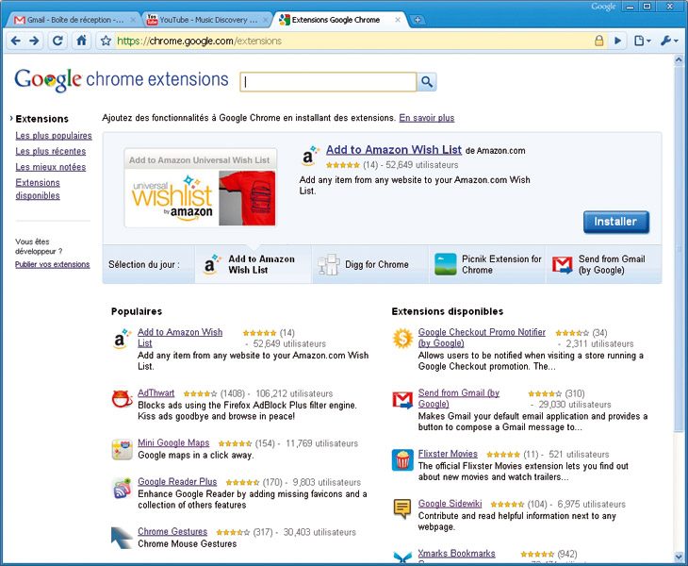688x566 pixels.
Task: Open the AdThwart extension link
Action: [x=156, y=393]
